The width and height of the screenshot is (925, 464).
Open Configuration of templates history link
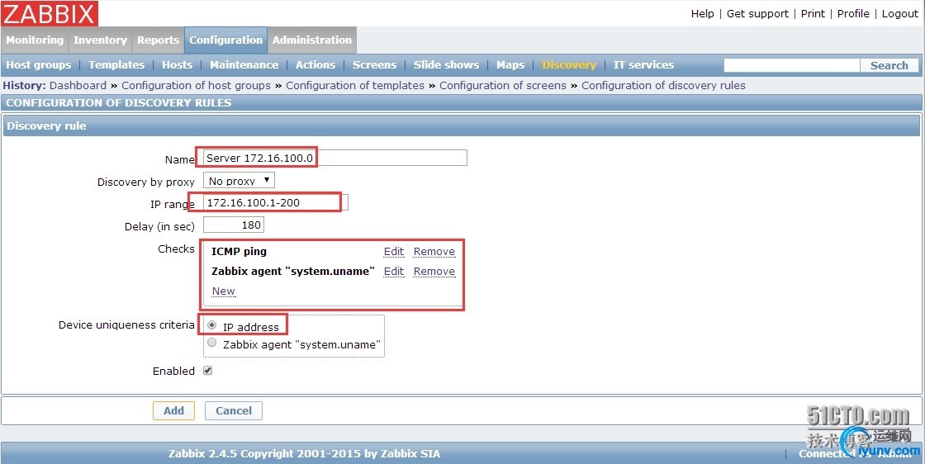(x=355, y=86)
